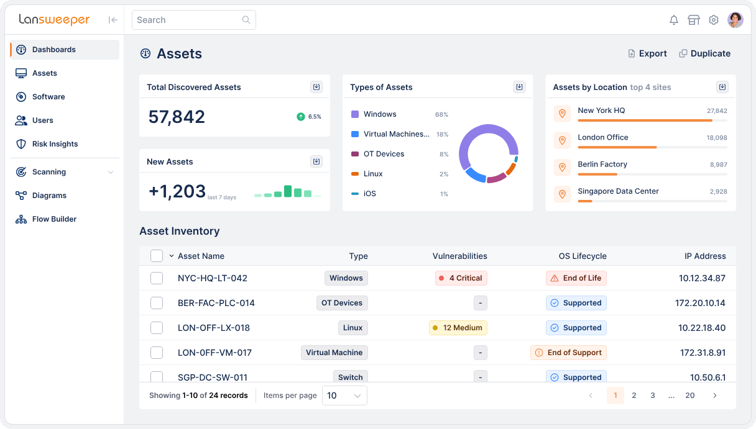
Task: Collapse the sidebar with the collapse arrow
Action: [x=113, y=19]
